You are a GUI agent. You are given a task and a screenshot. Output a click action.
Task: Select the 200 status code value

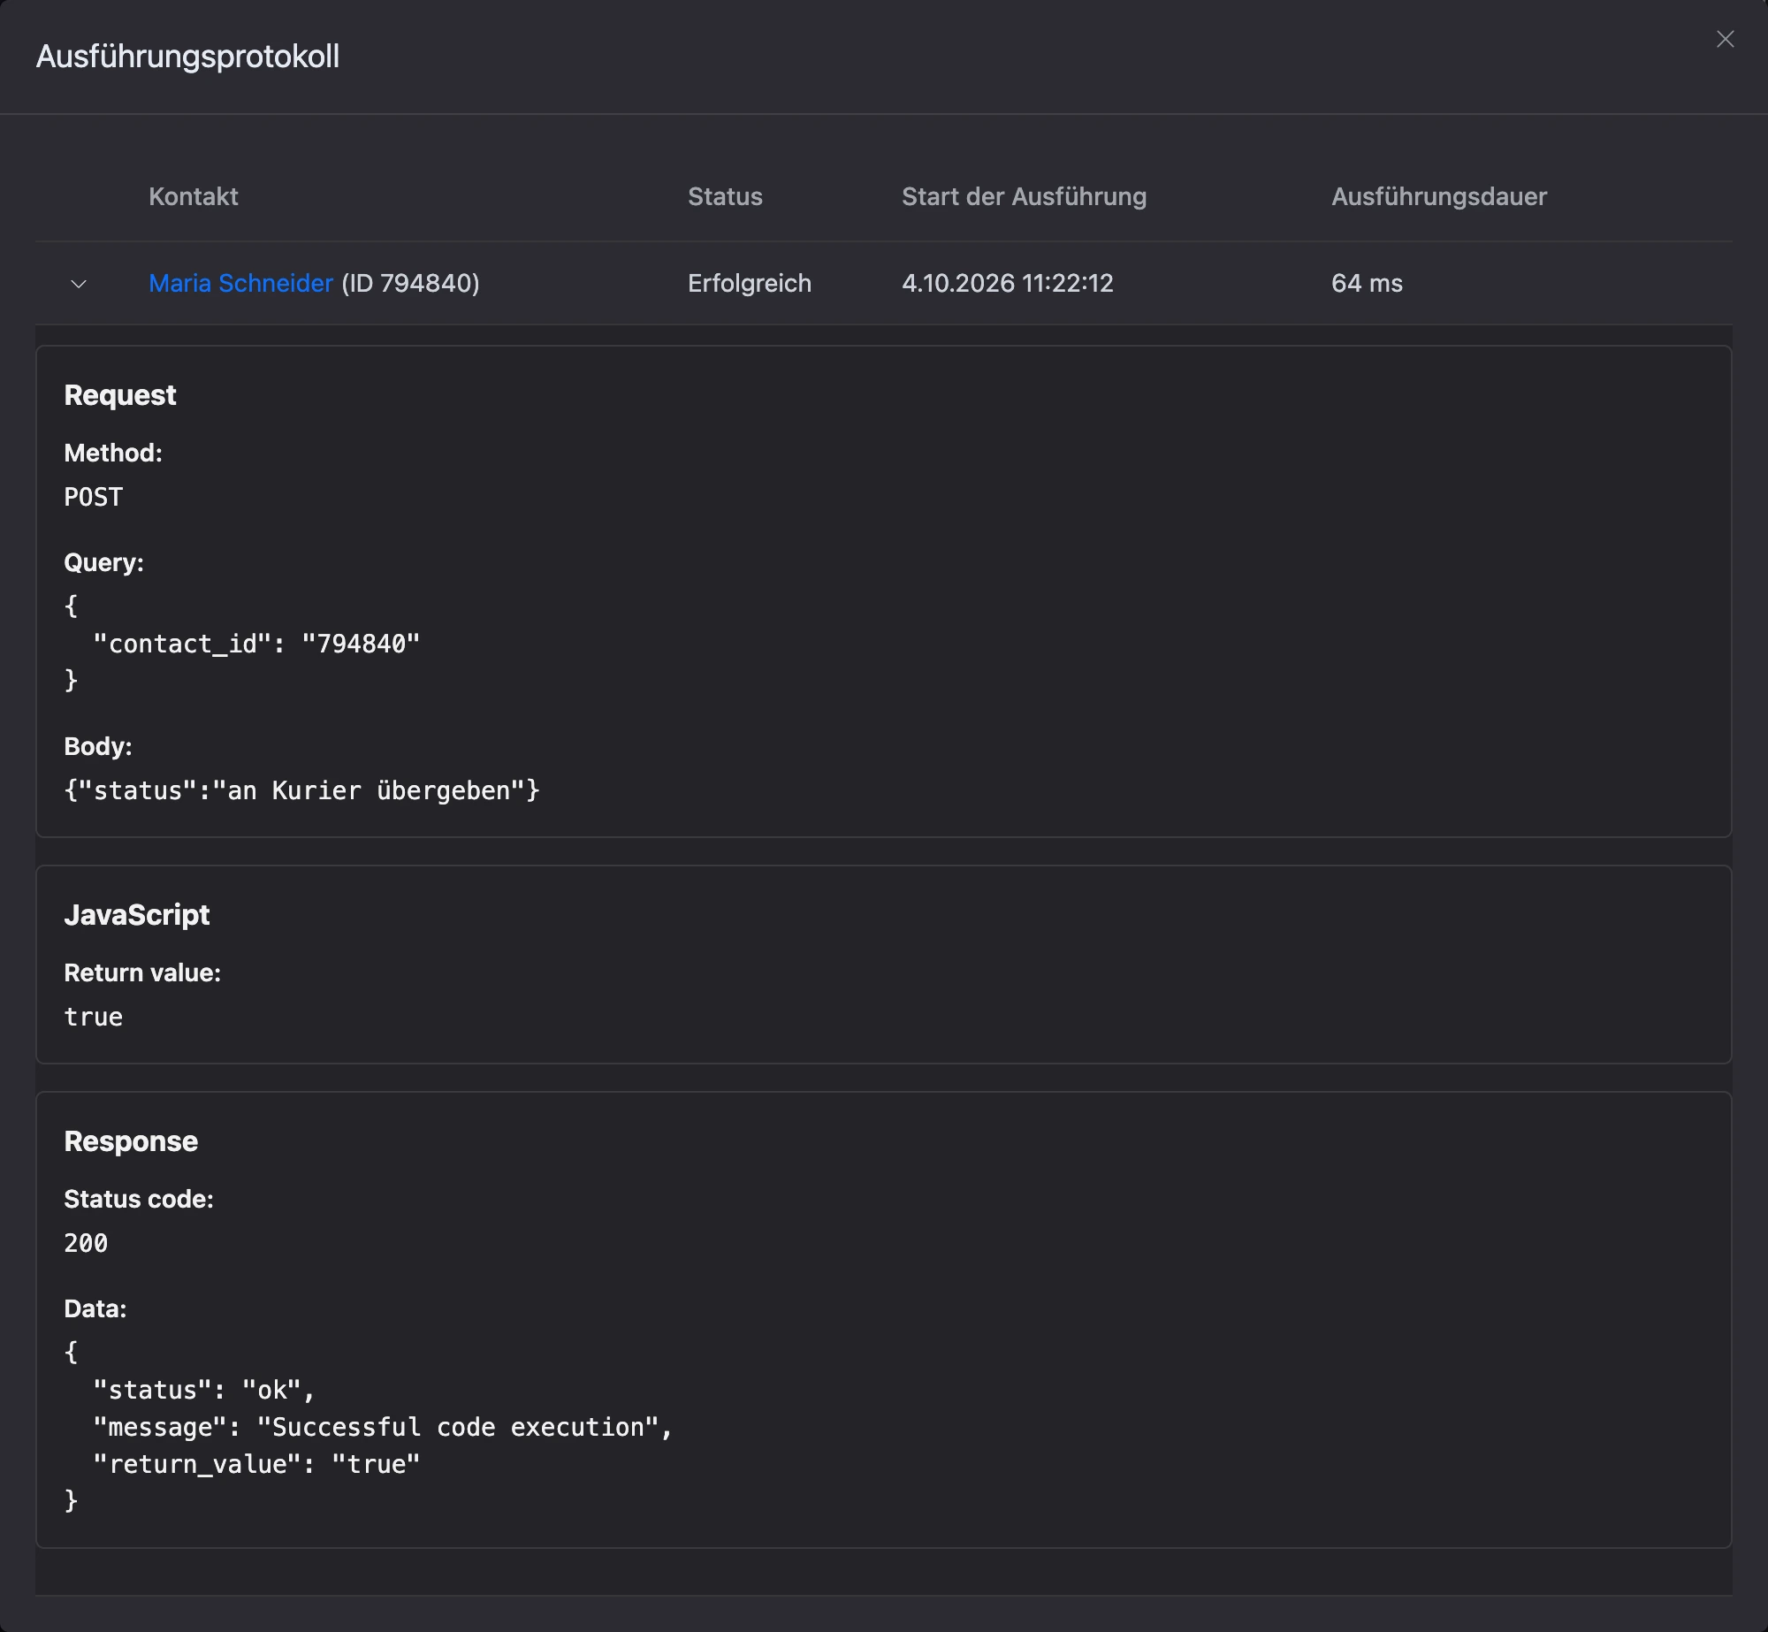(86, 1243)
